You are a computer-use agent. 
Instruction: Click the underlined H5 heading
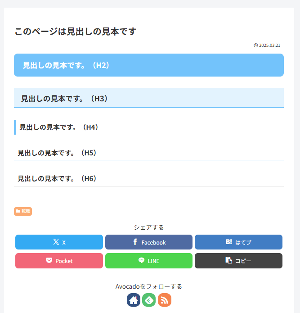click(57, 153)
